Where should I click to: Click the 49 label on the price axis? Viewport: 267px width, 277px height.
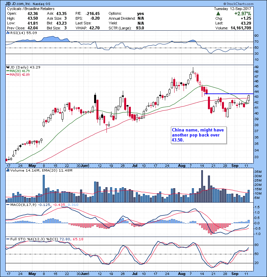click(256, 67)
